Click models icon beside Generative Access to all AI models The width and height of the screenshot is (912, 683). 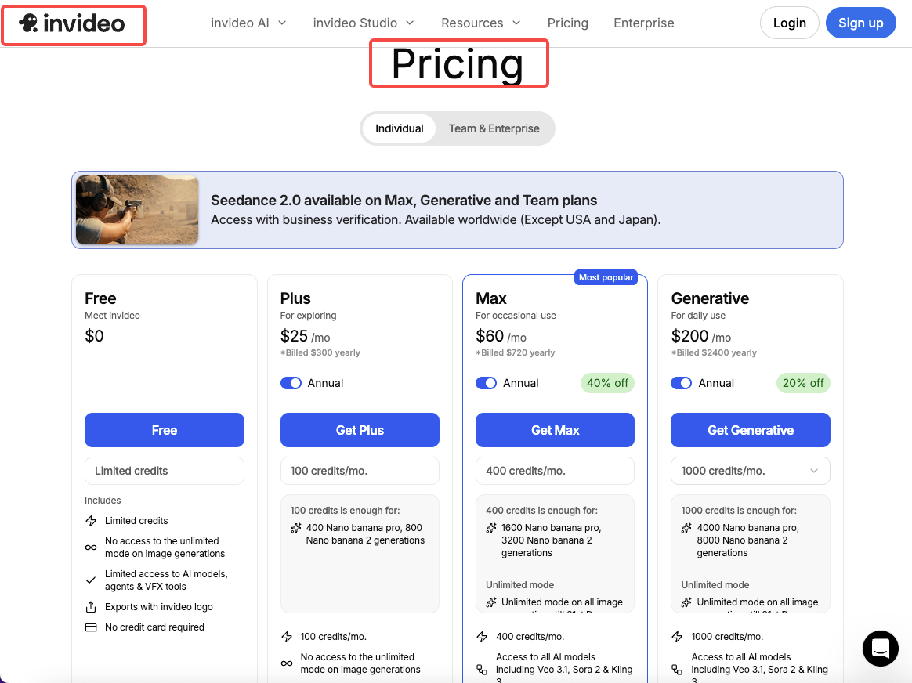[x=677, y=670]
